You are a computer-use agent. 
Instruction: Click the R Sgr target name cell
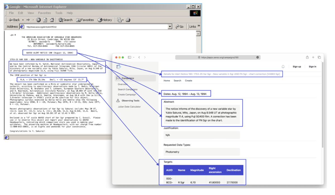181,183
